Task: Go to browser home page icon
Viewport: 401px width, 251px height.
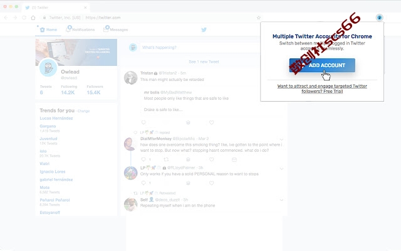Action: pos(33,18)
